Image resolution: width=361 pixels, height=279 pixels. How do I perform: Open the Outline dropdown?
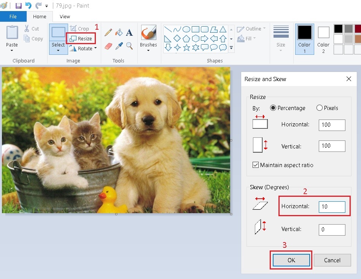(264, 29)
